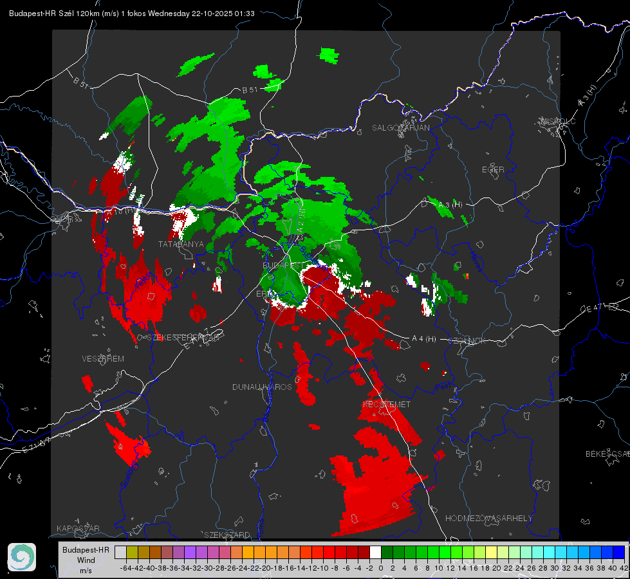Image resolution: width=630 pixels, height=579 pixels.
Task: Click the EGER city label
Action: pyautogui.click(x=493, y=170)
